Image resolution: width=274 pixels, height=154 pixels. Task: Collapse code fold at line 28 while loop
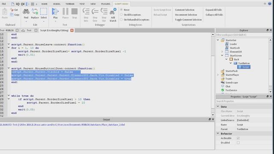pyautogui.click(x=9, y=95)
